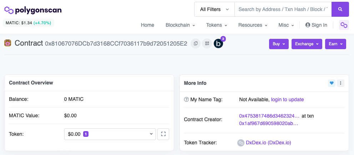
Task: Open the Blockscan chat 'b' icon
Action: tap(218, 44)
